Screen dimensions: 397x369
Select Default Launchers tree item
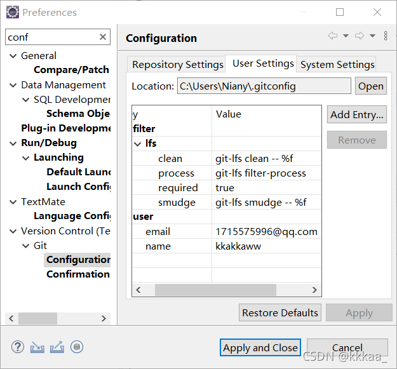click(x=79, y=172)
